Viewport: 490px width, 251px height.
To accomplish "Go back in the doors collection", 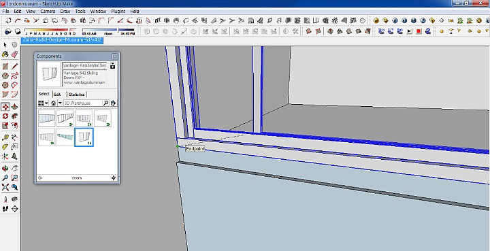I will 39,178.
